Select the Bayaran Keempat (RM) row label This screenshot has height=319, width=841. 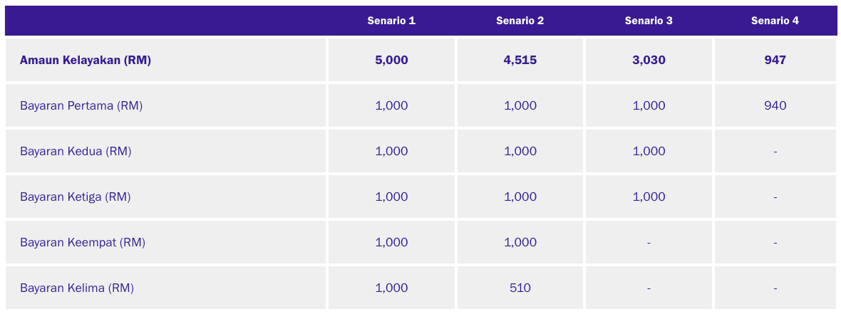click(x=83, y=243)
